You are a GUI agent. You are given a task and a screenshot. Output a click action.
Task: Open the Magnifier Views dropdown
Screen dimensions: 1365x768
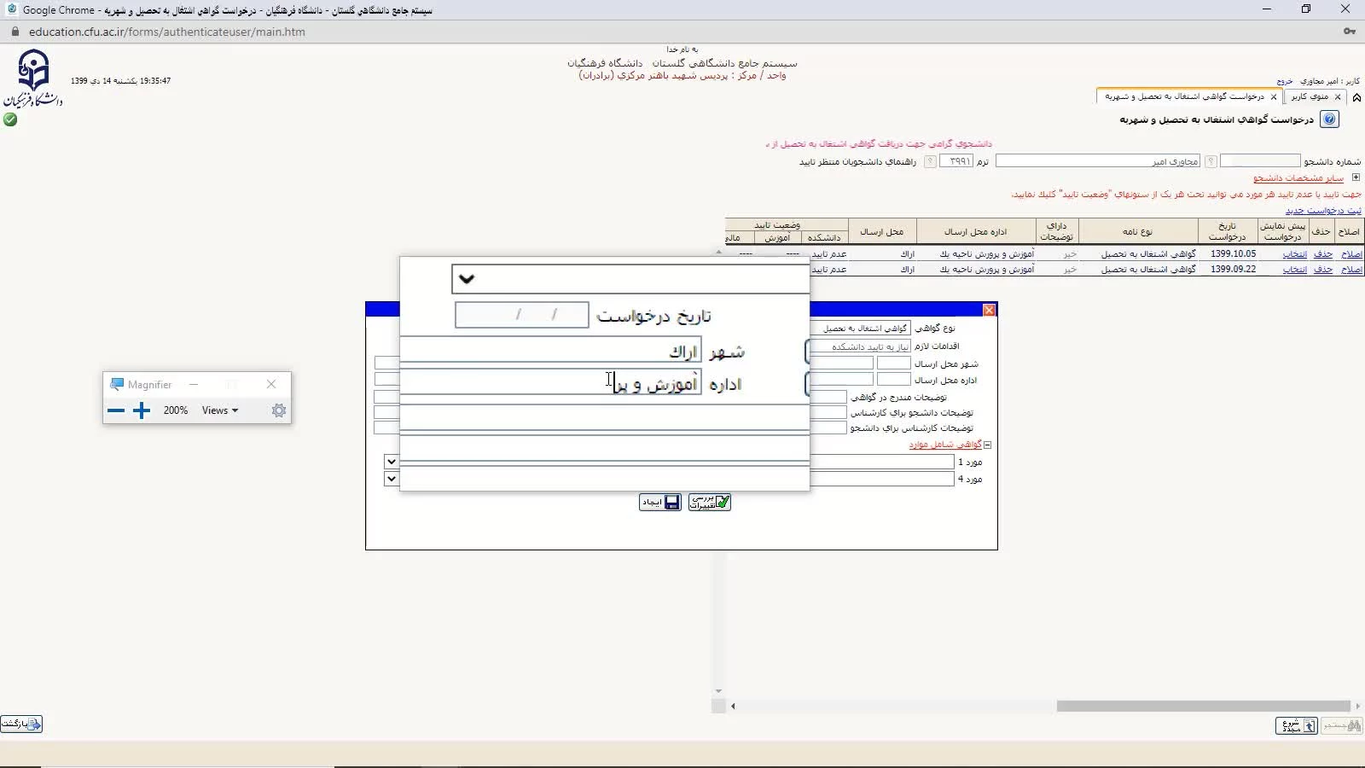(x=220, y=410)
